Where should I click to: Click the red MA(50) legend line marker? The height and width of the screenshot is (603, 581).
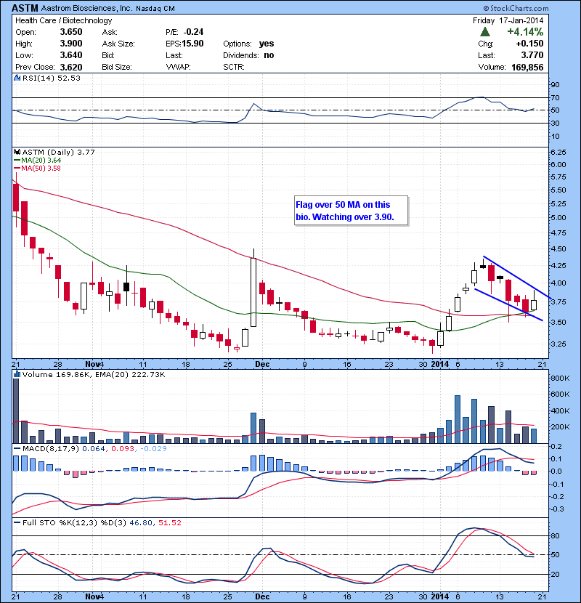[x=17, y=169]
